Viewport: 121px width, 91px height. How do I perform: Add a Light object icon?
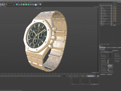[x=41, y=5]
